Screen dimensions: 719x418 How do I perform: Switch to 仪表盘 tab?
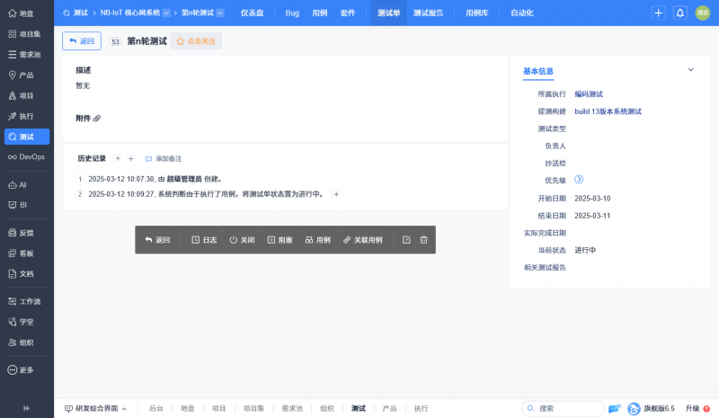coord(253,13)
